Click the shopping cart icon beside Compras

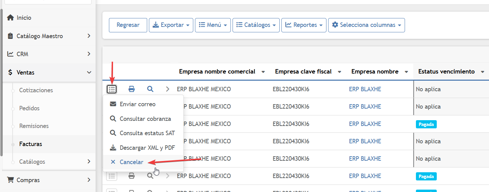11,180
